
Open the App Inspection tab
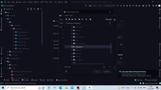[x=62, y=80]
